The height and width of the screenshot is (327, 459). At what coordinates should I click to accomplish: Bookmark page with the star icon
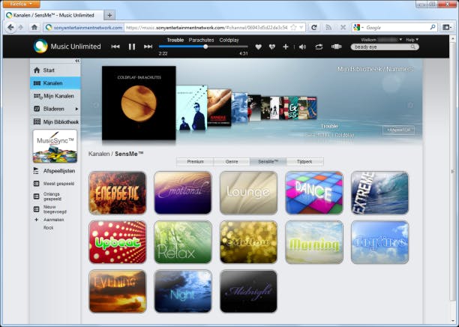tap(293, 28)
